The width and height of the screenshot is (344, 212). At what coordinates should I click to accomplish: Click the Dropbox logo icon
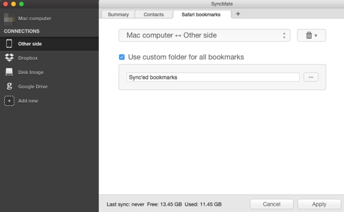[9, 58]
